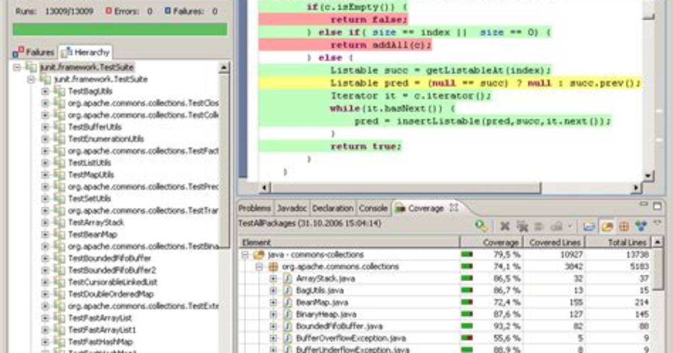Click the green JUnit progress bar

(x=120, y=29)
